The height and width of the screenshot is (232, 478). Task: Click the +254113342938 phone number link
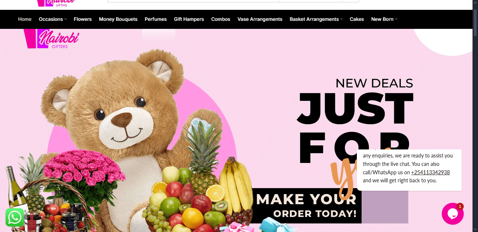point(430,172)
